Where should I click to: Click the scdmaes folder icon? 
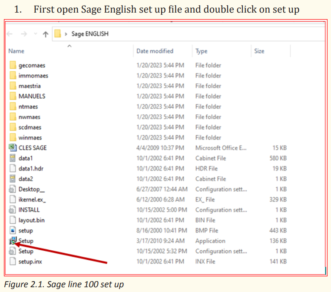(x=13, y=127)
